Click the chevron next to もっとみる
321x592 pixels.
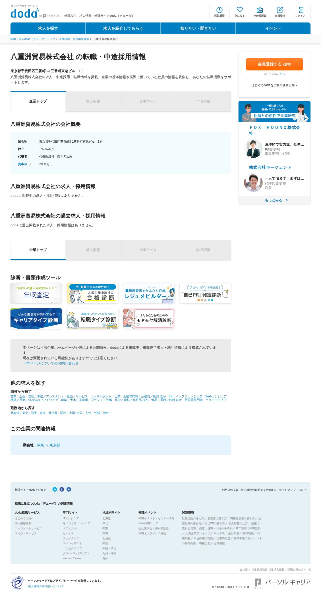287,200
